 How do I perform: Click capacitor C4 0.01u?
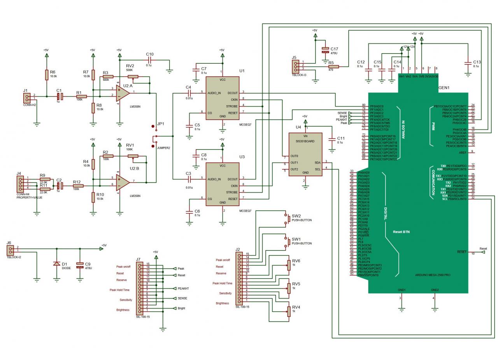point(189,93)
